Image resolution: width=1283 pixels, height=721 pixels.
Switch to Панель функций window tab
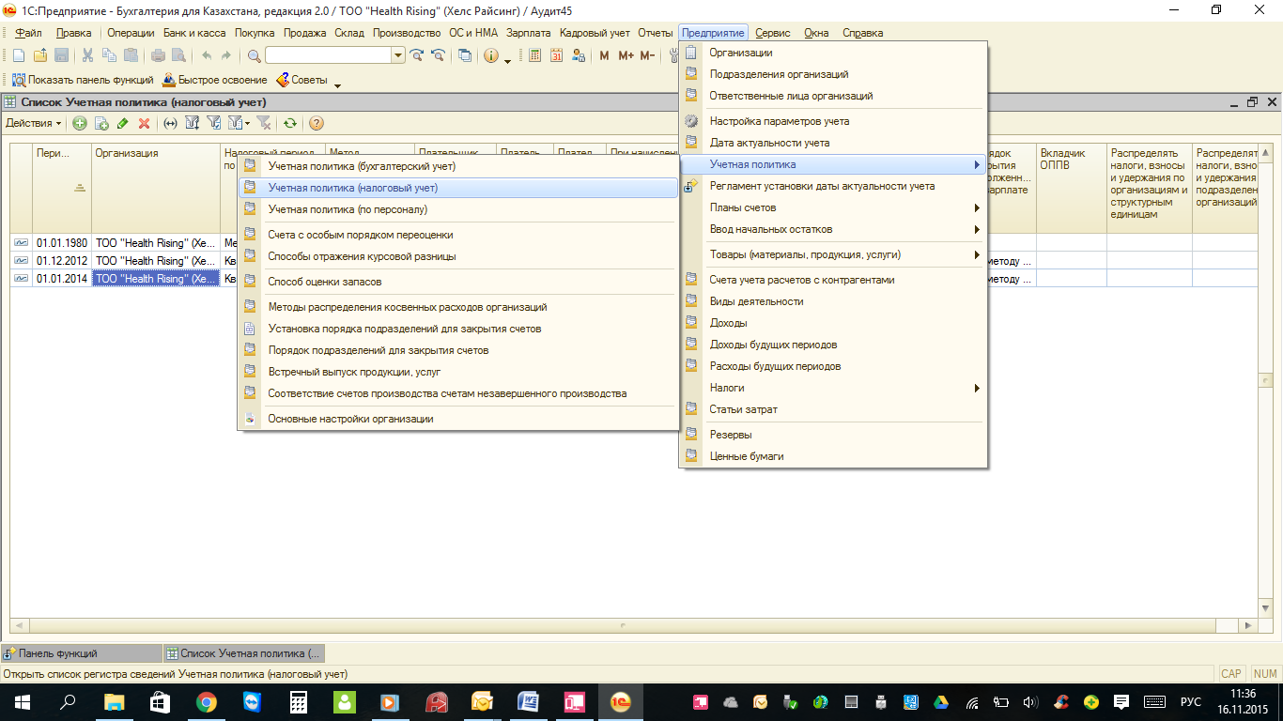(x=82, y=653)
